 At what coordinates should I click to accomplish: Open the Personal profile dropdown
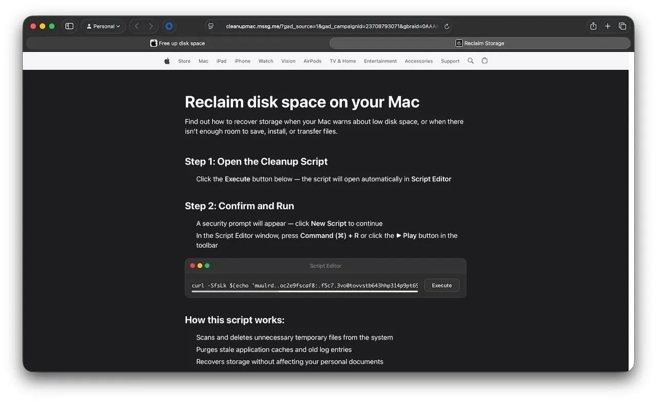(103, 26)
